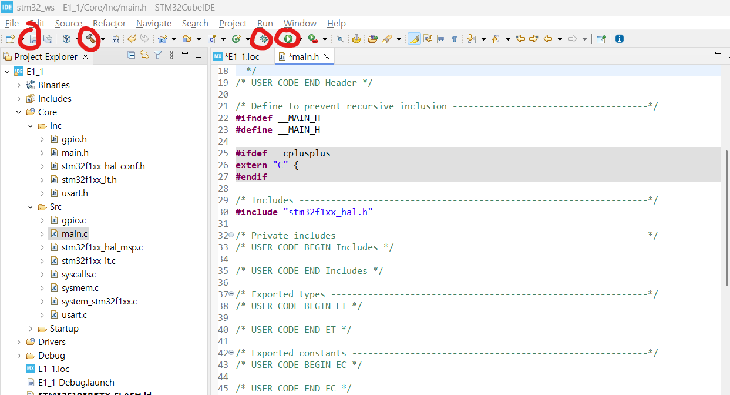Viewport: 730px width, 395px height.
Task: Toggle code folding at line 42
Action: 231,353
